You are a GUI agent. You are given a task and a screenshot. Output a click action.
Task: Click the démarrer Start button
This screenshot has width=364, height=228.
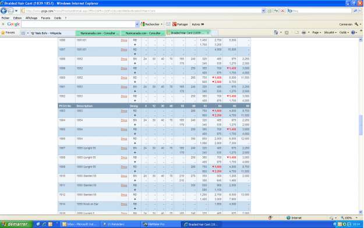coord(16,225)
